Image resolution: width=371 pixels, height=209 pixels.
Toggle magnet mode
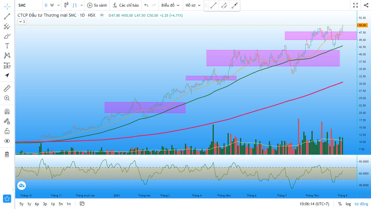point(7,111)
